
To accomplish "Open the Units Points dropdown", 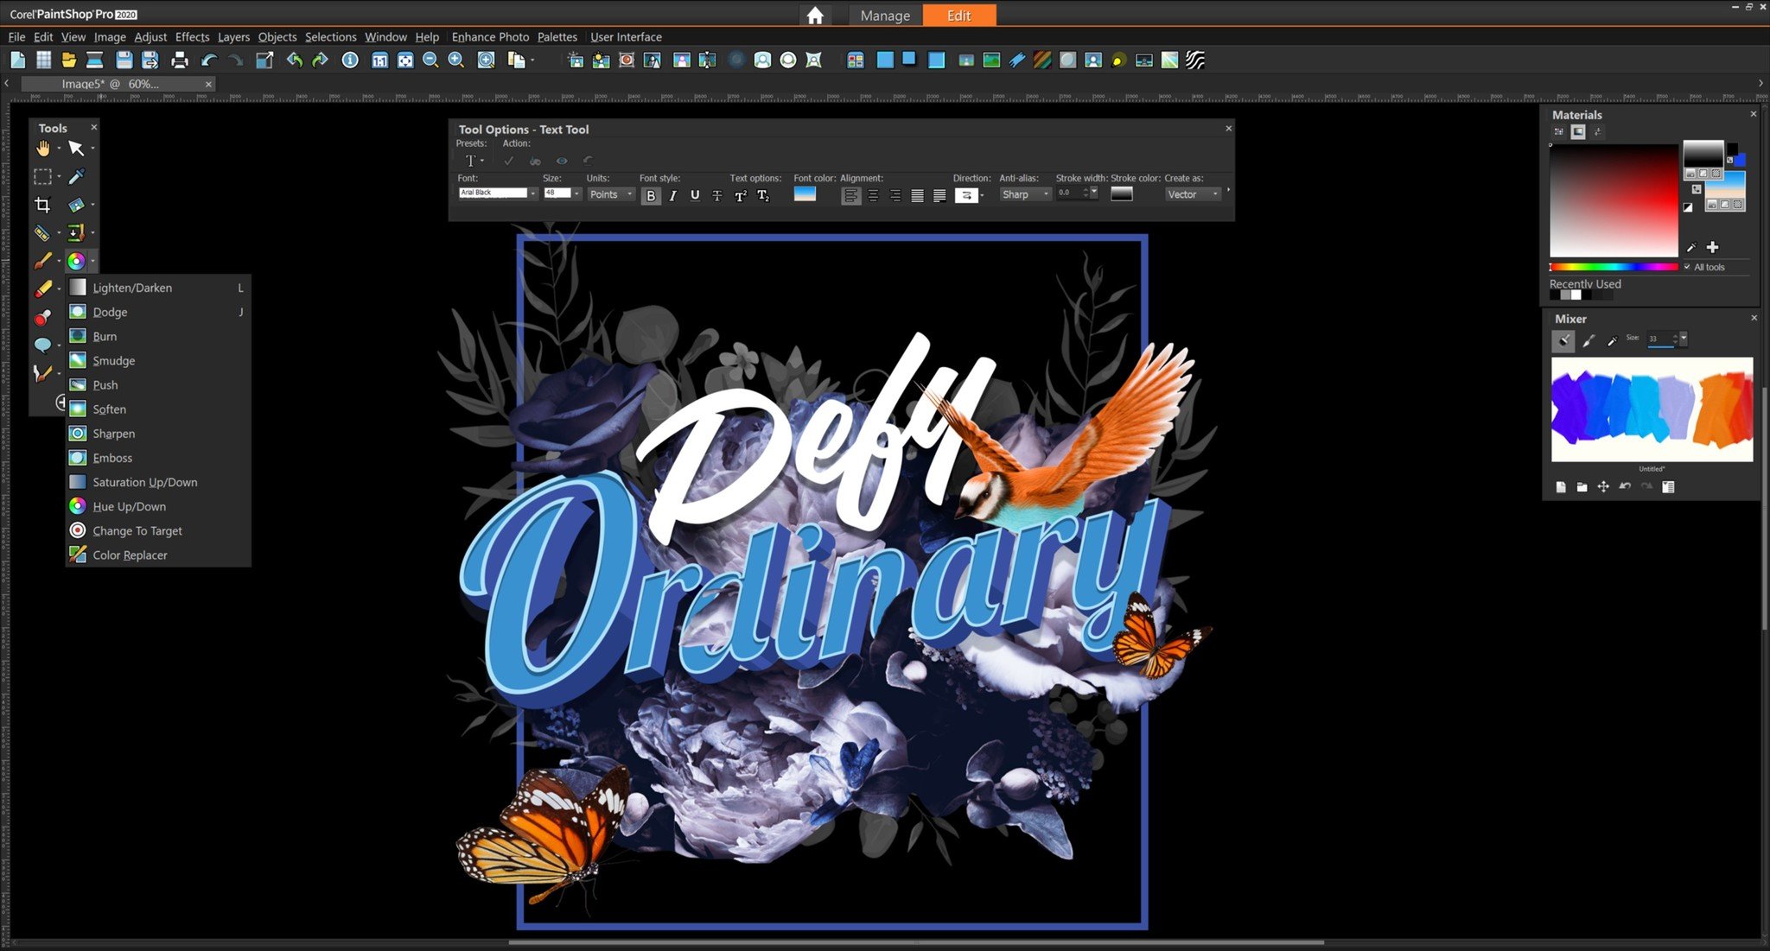I will tap(610, 194).
